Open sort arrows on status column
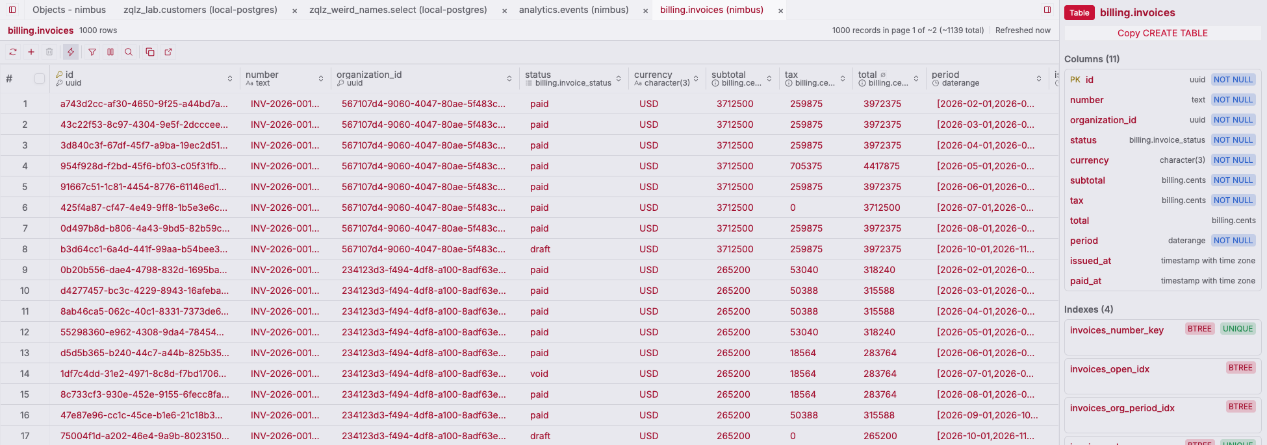The height and width of the screenshot is (445, 1267). coord(619,78)
